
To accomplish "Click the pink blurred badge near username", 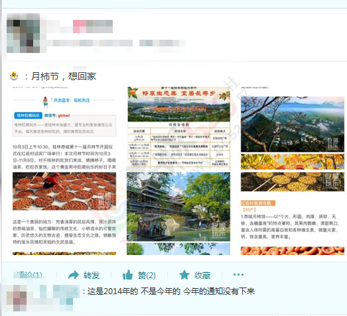I will coord(80,26).
